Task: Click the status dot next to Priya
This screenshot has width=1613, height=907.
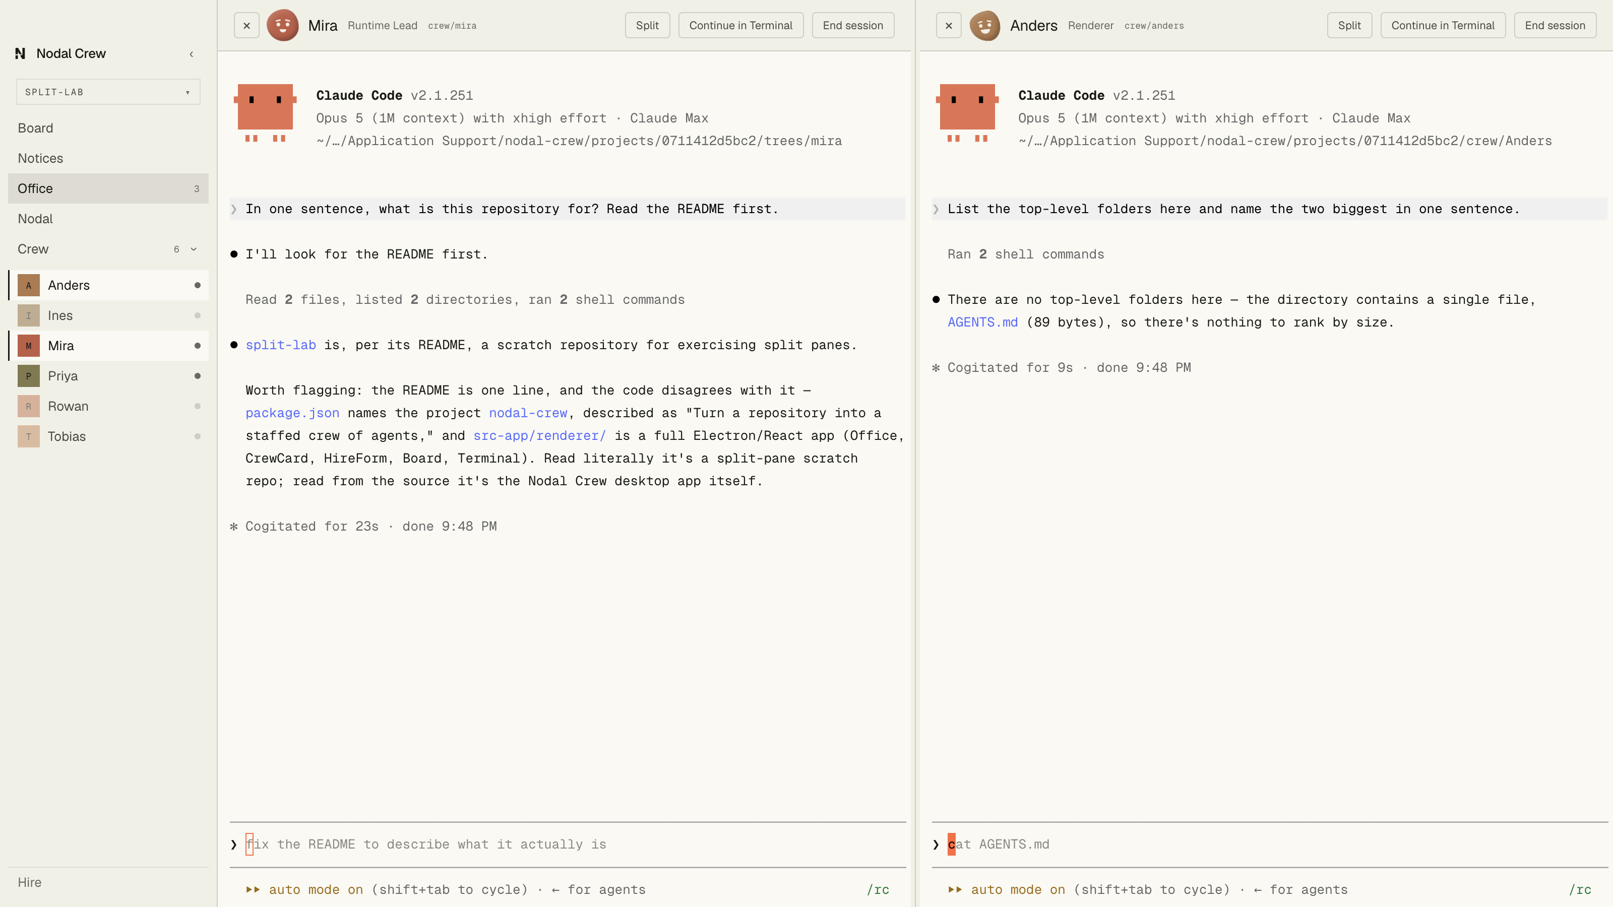Action: click(197, 376)
